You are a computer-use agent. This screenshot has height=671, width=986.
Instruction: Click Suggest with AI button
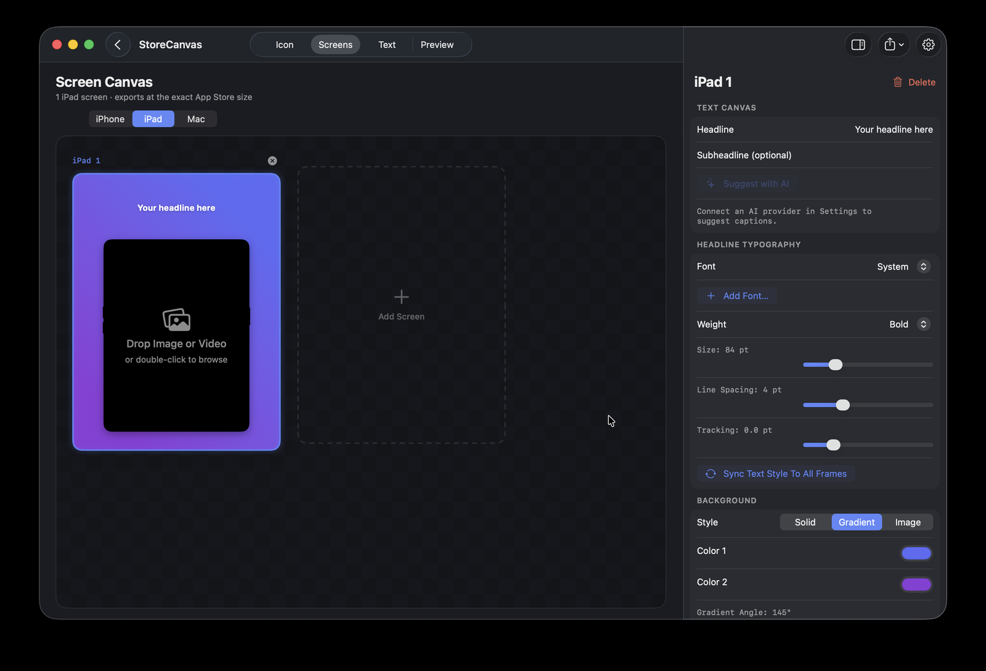(748, 184)
